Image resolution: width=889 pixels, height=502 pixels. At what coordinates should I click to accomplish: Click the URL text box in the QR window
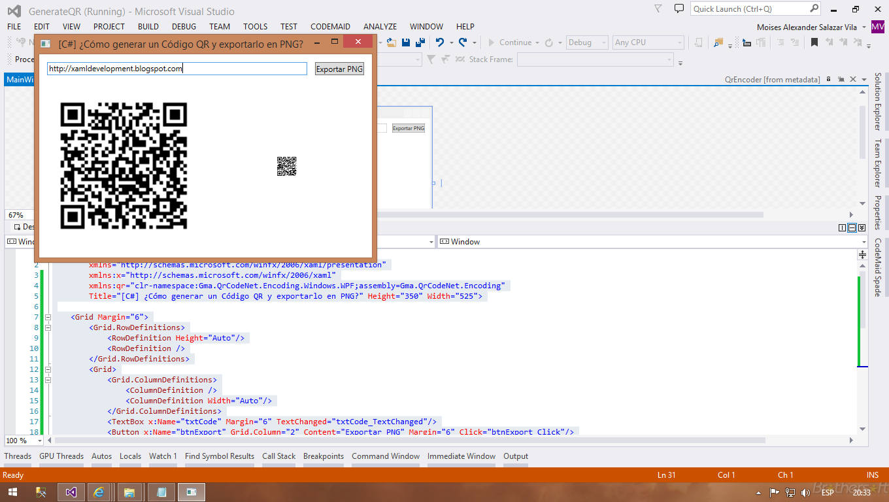tap(175, 68)
